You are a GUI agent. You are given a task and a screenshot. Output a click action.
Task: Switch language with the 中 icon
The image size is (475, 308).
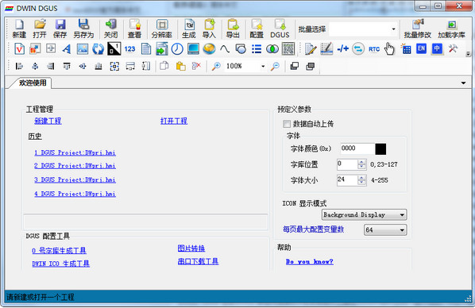tap(437, 48)
